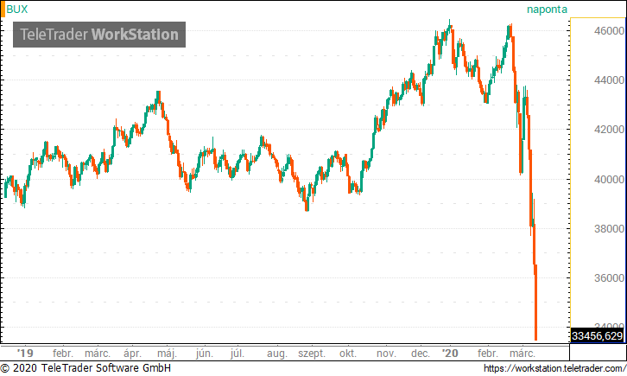Click the nov. month label

386,354
